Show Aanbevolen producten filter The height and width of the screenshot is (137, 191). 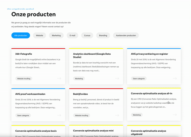(126, 36)
